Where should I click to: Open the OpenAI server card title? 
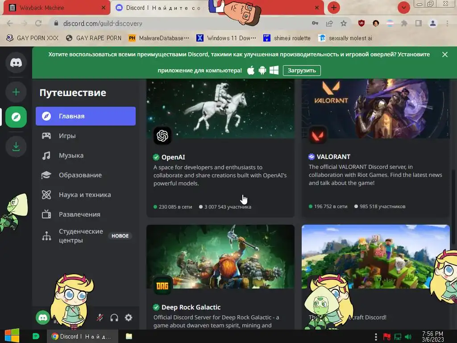click(x=173, y=157)
